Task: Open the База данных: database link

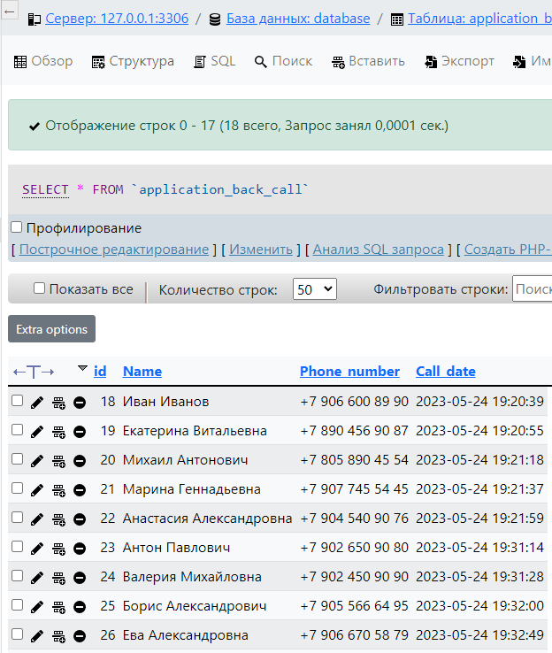Action: click(298, 19)
